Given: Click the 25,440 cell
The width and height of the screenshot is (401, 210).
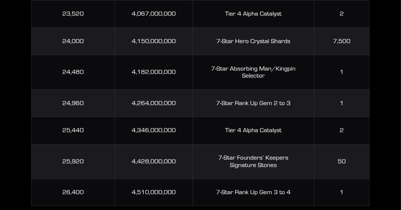Looking at the screenshot, I should (x=73, y=130).
